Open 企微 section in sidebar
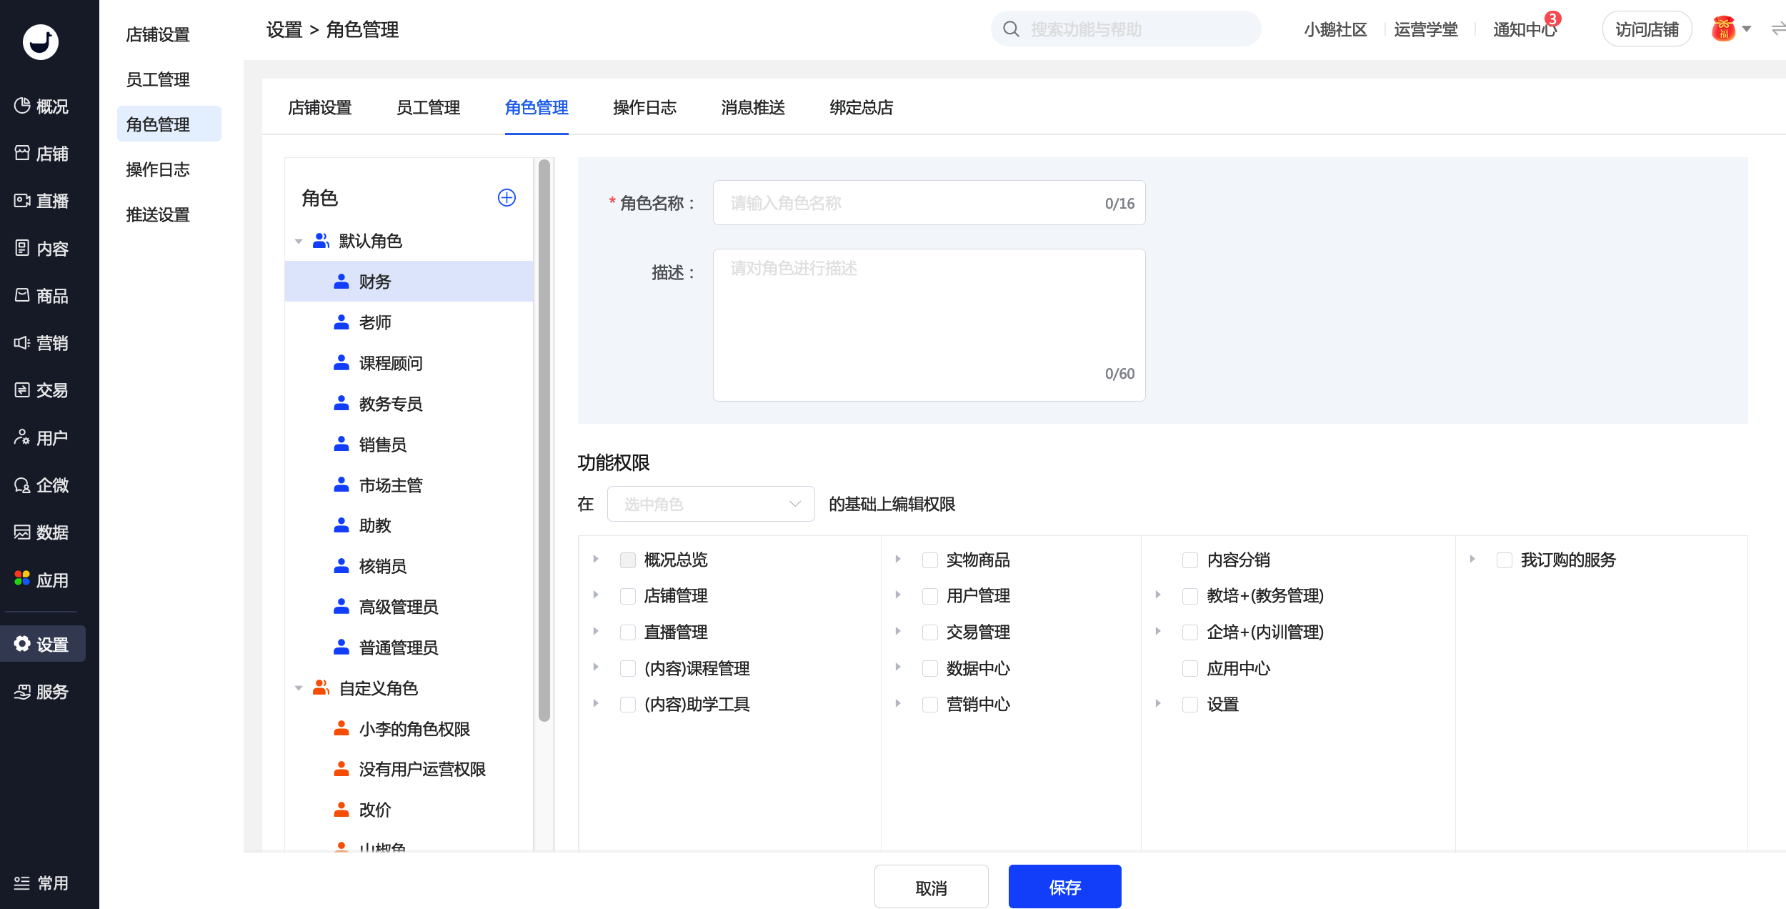Image resolution: width=1786 pixels, height=909 pixels. tap(42, 485)
